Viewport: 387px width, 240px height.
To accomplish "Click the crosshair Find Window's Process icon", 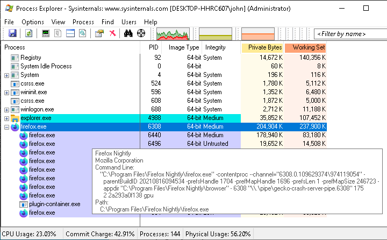I will (141, 33).
